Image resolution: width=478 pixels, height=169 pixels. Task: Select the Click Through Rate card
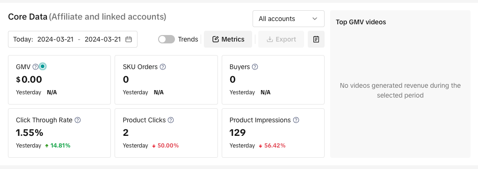click(59, 133)
